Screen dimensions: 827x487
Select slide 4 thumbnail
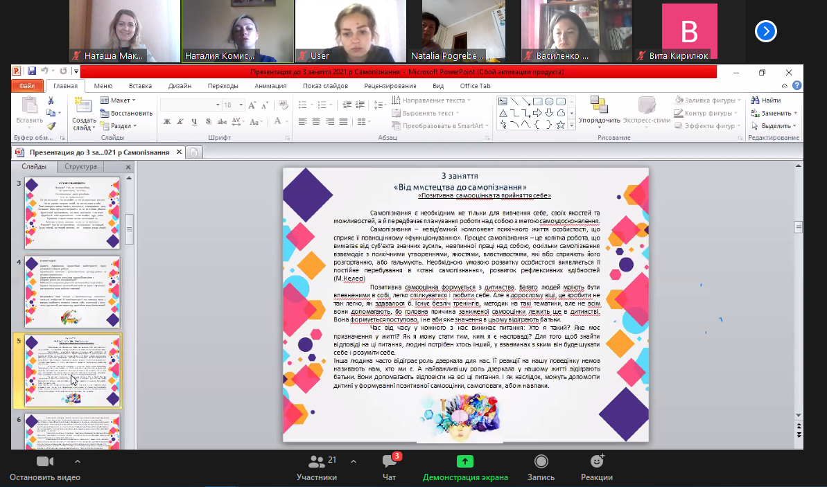(72, 292)
